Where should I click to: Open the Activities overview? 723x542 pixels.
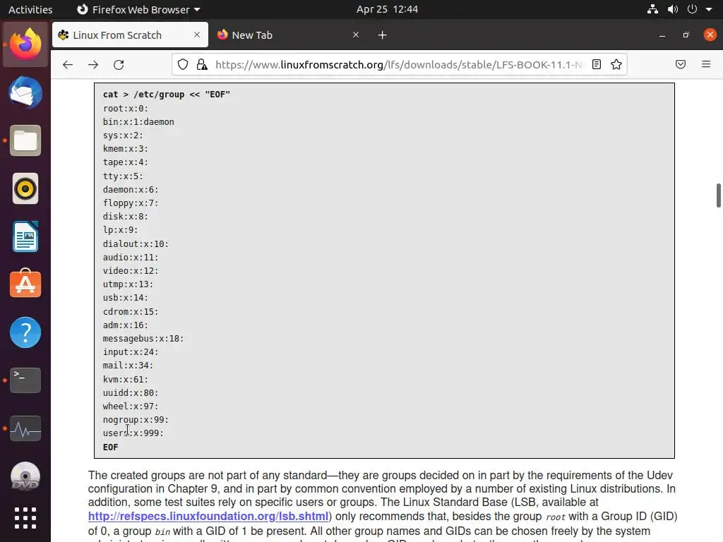point(30,9)
